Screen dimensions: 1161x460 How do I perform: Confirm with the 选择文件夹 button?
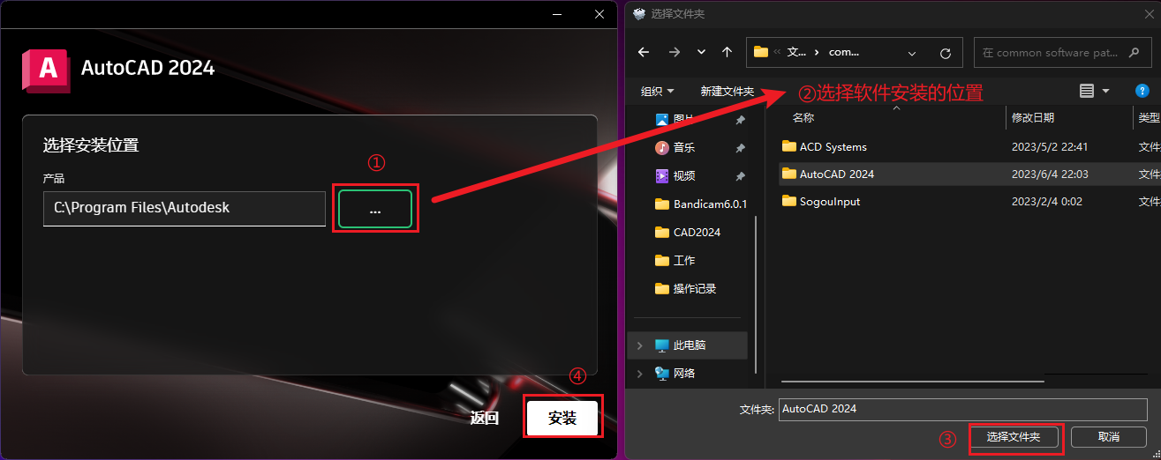[x=1014, y=437]
